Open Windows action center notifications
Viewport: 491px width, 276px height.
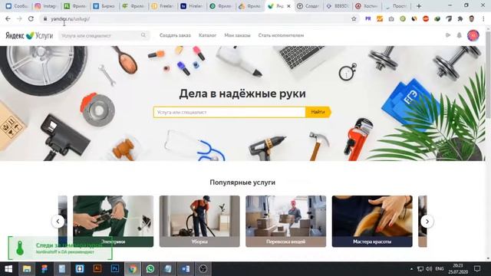(477, 269)
